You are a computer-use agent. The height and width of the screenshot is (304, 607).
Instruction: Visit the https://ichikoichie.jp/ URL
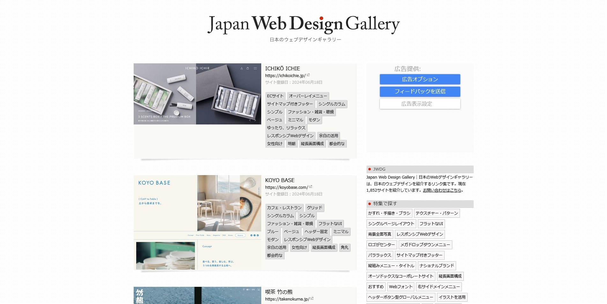click(285, 76)
